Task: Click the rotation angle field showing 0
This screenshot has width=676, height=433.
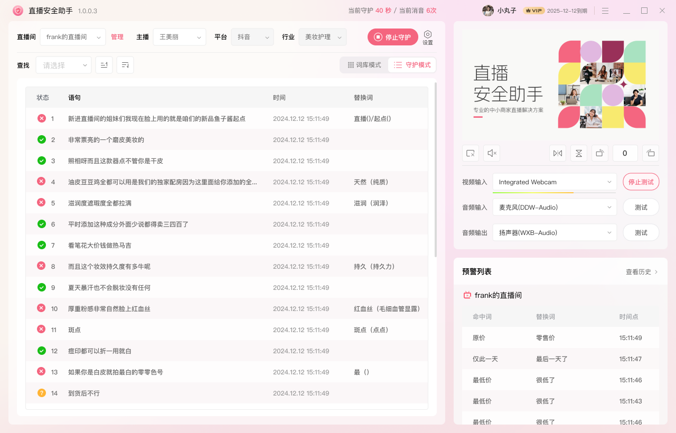Action: pyautogui.click(x=625, y=153)
